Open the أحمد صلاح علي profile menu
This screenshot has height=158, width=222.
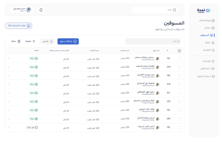tap(22, 10)
